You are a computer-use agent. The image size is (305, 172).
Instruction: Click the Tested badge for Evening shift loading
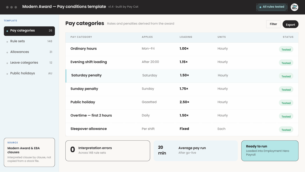click(286, 63)
